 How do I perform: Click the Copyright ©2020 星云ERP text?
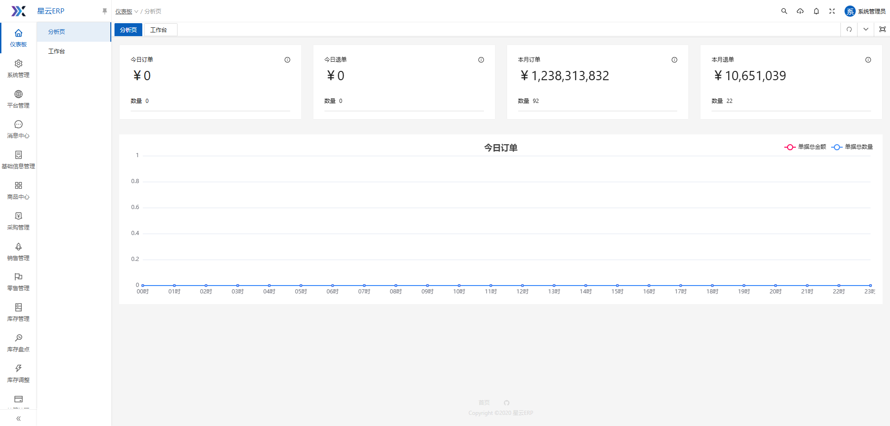[x=501, y=413]
